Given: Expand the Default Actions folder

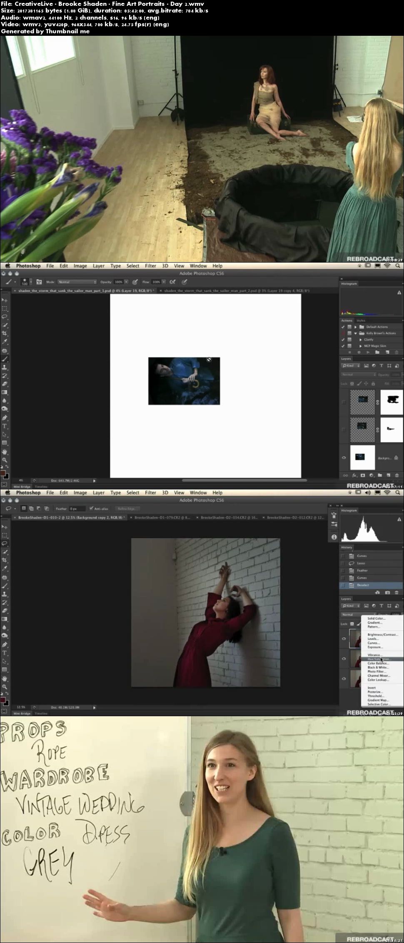Looking at the screenshot, I should pos(355,327).
